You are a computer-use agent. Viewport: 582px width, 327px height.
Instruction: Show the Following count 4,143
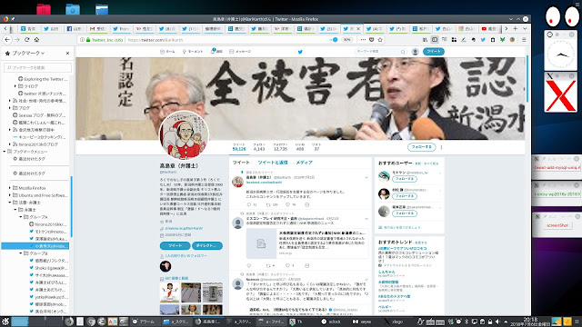click(259, 147)
